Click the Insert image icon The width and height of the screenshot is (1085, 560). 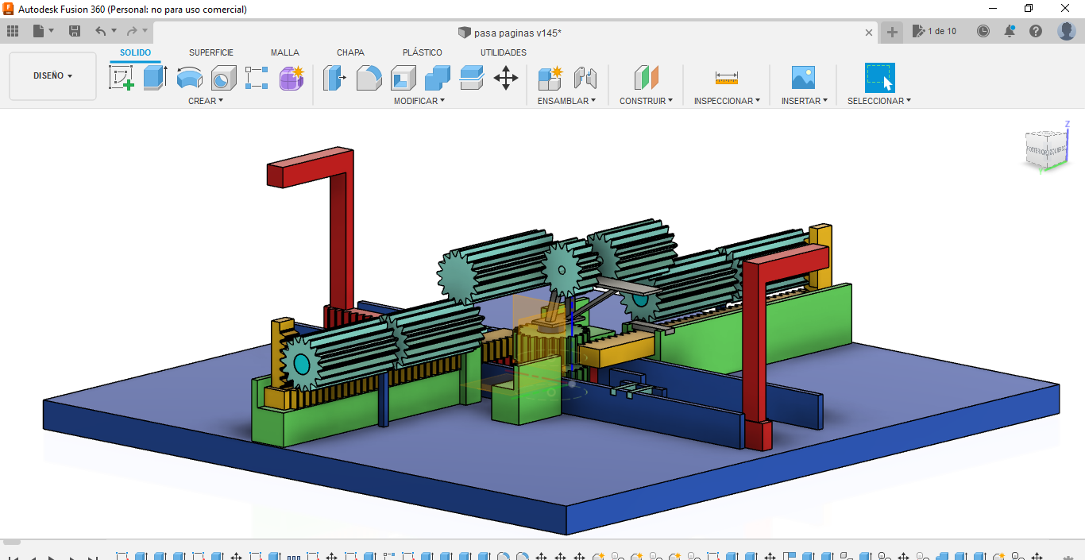click(803, 77)
